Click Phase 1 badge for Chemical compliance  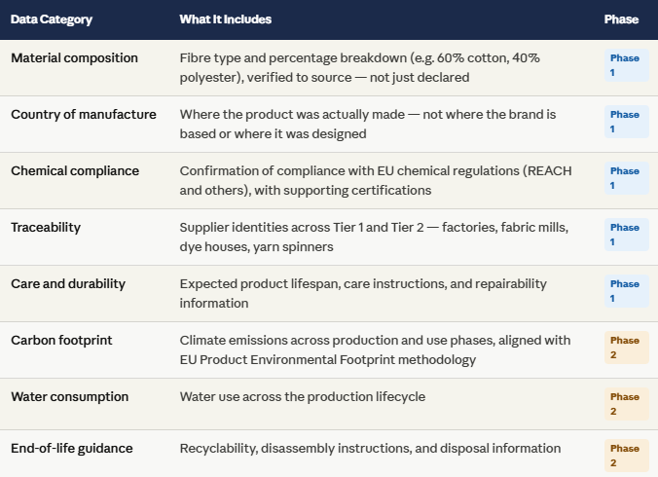(627, 178)
